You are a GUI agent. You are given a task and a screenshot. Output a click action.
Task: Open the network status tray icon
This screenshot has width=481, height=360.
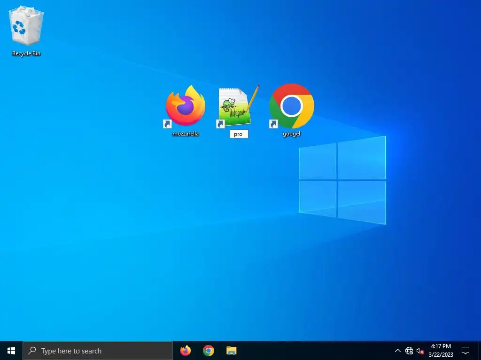pos(409,351)
